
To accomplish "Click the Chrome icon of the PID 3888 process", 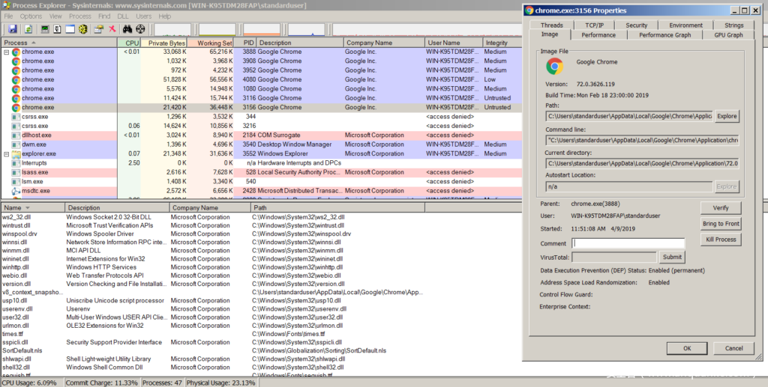I will pyautogui.click(x=16, y=52).
